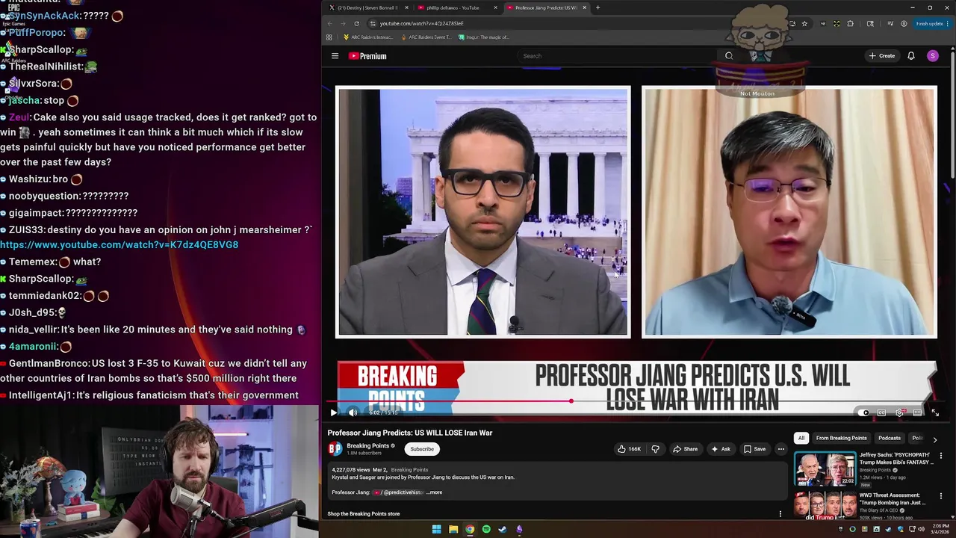The width and height of the screenshot is (956, 538).
Task: Open a new browser tab
Action: click(x=597, y=7)
